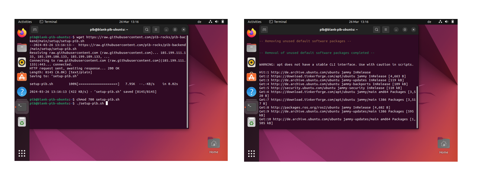The height and width of the screenshot is (181, 477).
Task: Open a new terminal tab in left screenshot
Action: (x=35, y=29)
